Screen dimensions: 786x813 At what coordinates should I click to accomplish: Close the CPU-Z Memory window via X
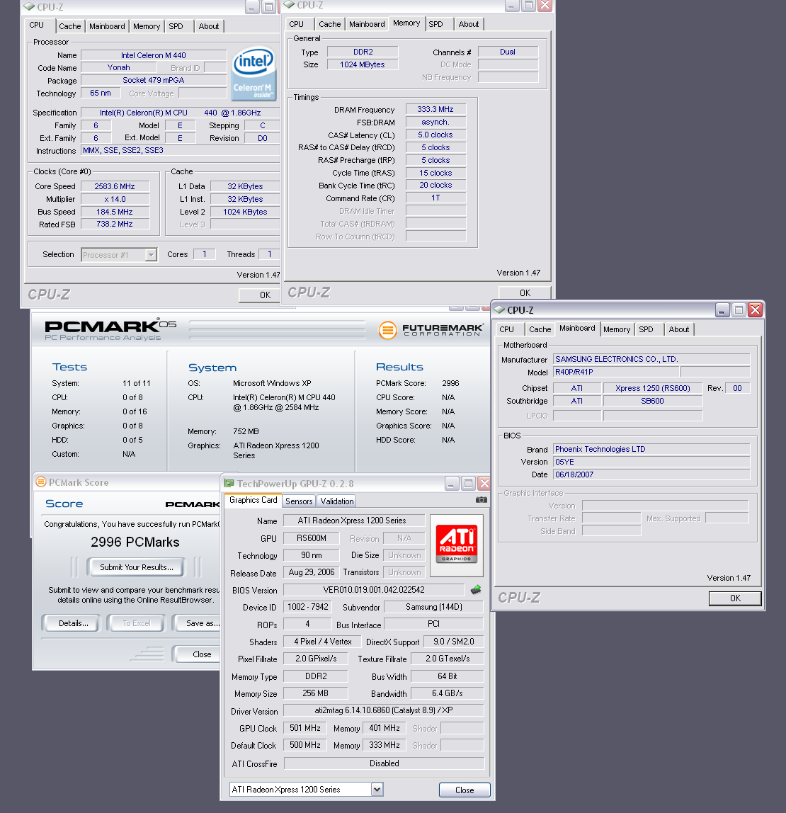(x=545, y=5)
